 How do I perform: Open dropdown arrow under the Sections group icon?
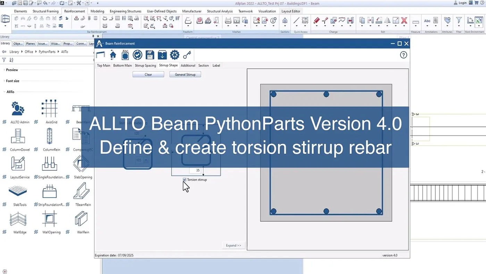click(285, 26)
